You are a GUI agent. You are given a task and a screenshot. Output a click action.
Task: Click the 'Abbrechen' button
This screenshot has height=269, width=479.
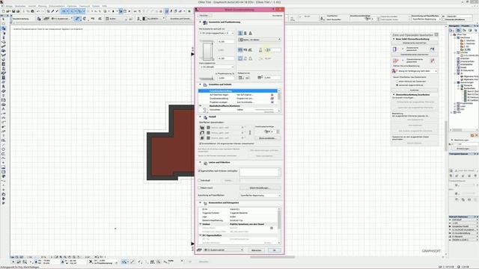[x=256, y=250]
